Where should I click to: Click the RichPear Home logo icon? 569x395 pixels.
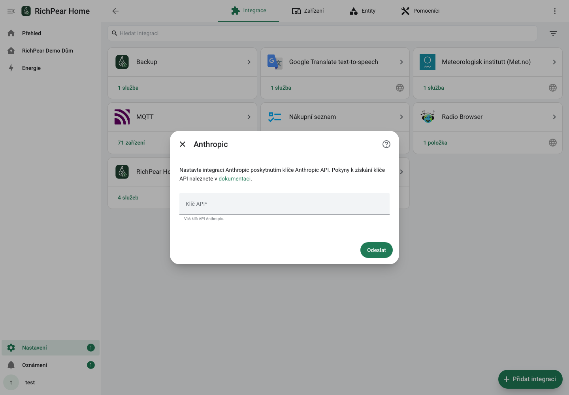pyautogui.click(x=26, y=11)
